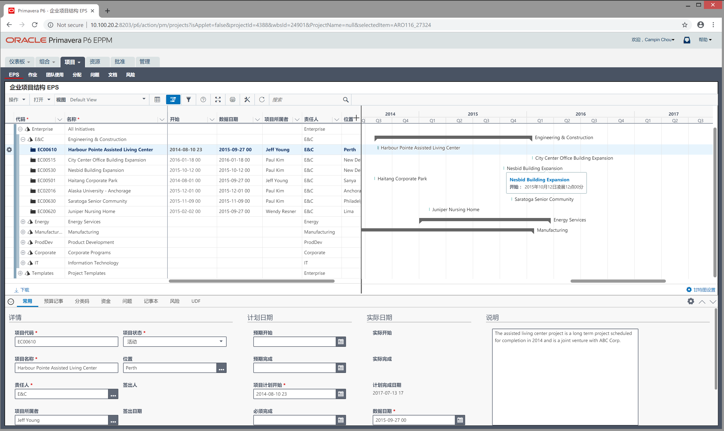
Task: Enter fullscreen mode for the EPS view
Action: pyautogui.click(x=218, y=100)
